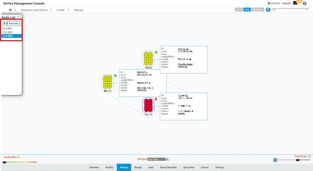The image size is (313, 171).
Task: Collapse the Node List panel
Action: click(x=18, y=17)
